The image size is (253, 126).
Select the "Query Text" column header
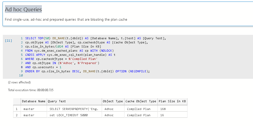(x=57, y=101)
